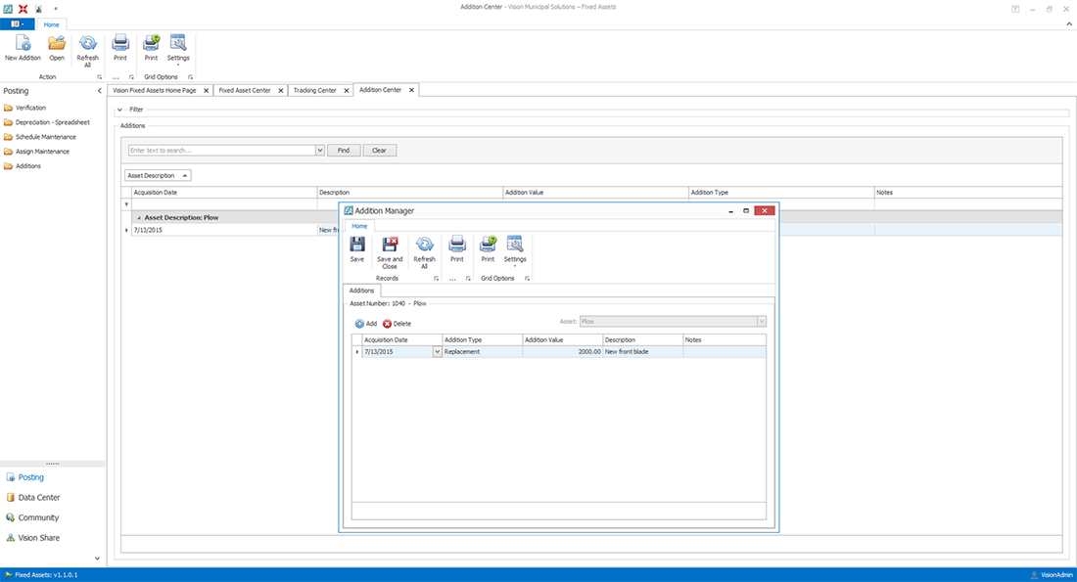Image resolution: width=1077 pixels, height=582 pixels.
Task: Click Refresh All in Addition Manager ribbon
Action: 425,252
